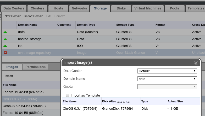205x116 pixels.
Task: Select CentOS 6.5 64-Bit image row
Action: click(24, 106)
